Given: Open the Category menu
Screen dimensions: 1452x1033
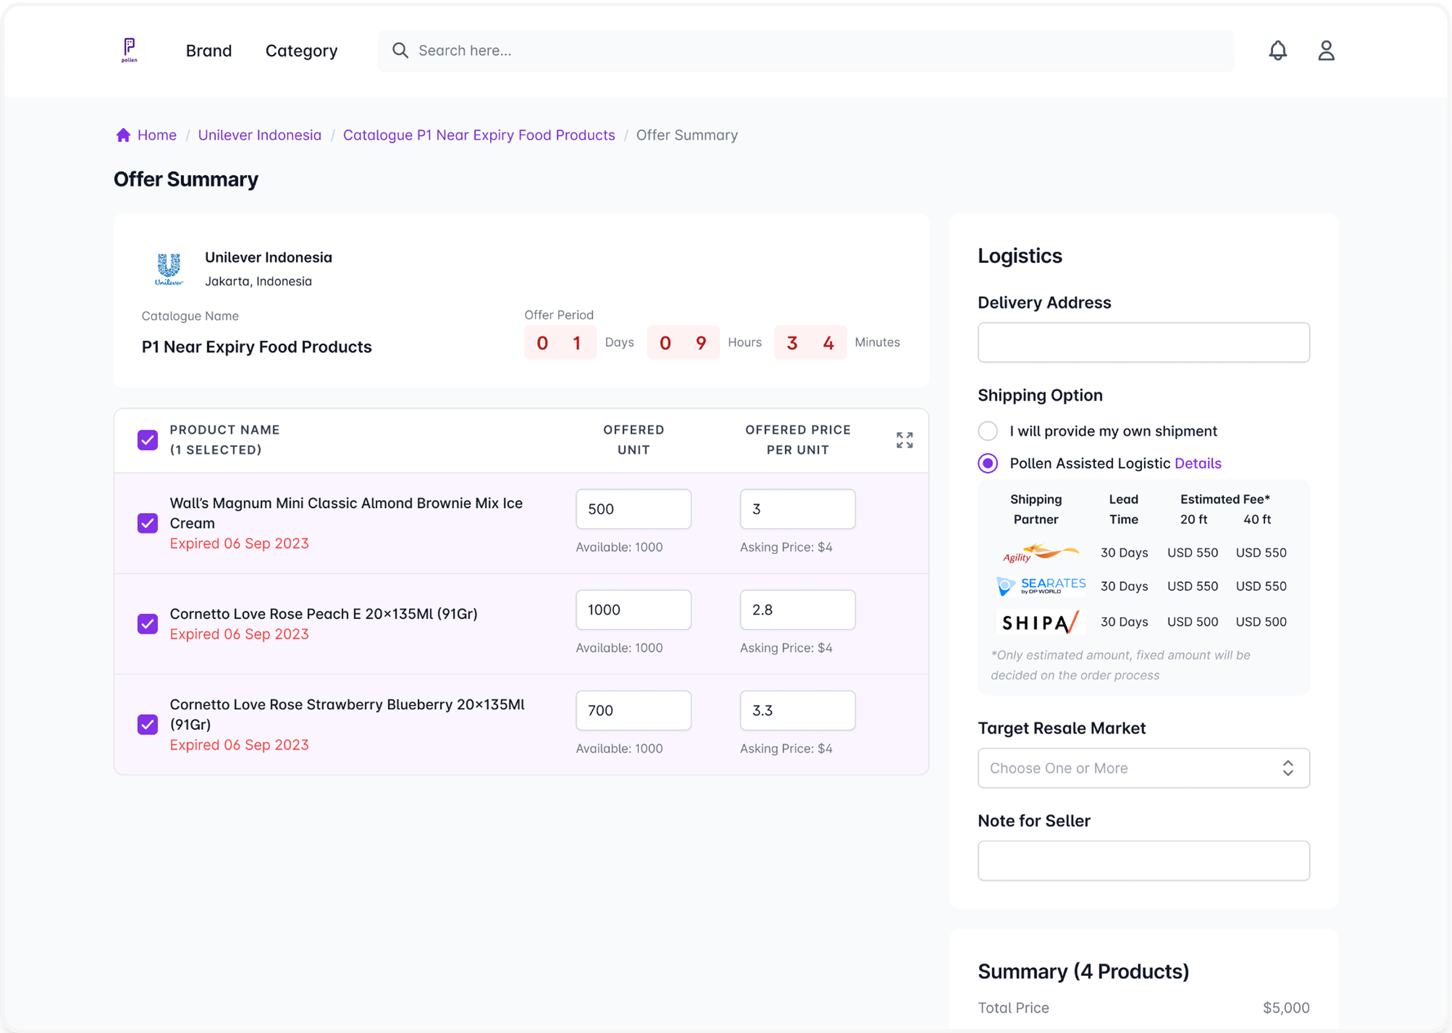Looking at the screenshot, I should point(301,50).
